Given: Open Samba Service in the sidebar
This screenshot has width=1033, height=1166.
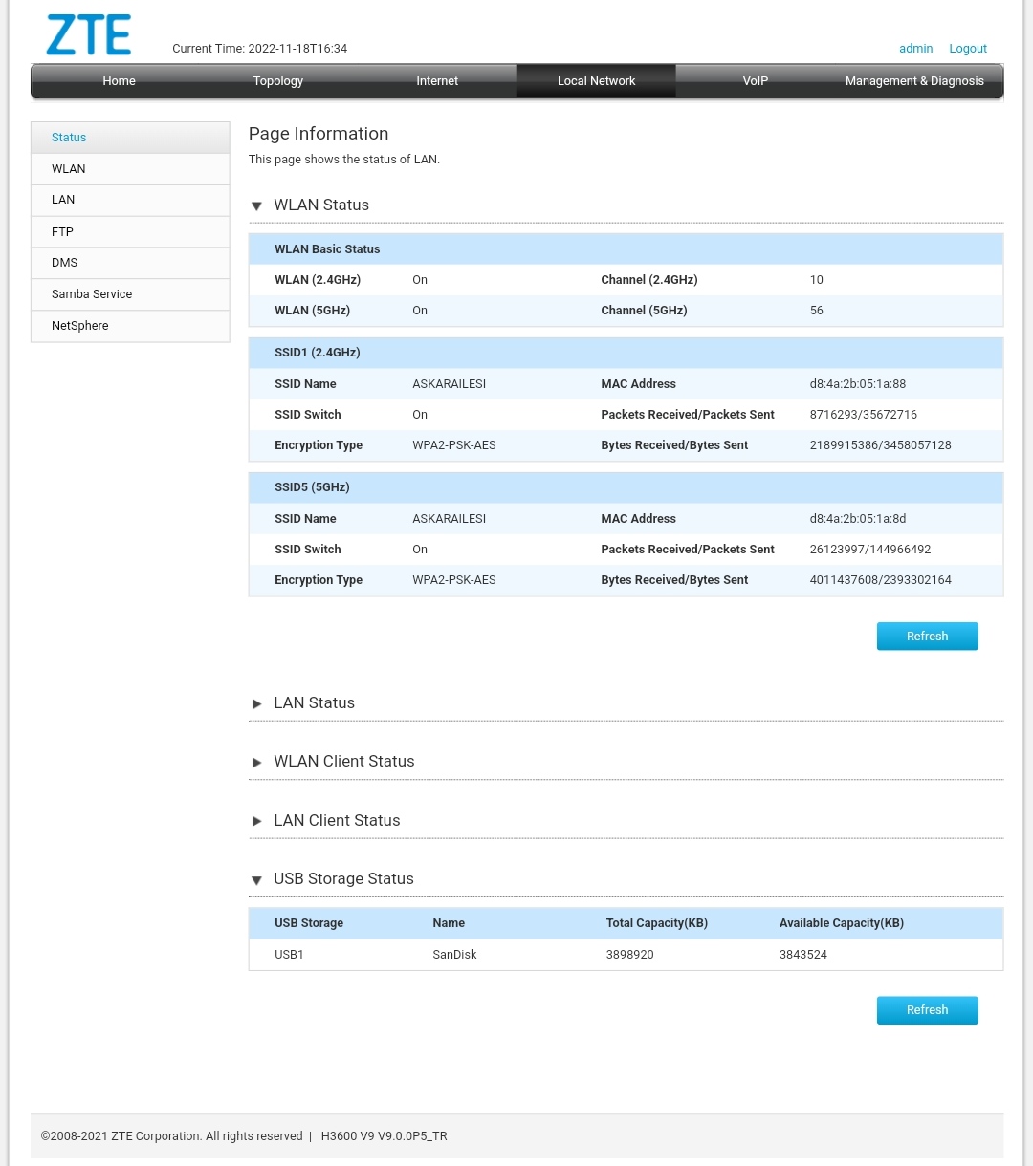Looking at the screenshot, I should pos(130,294).
